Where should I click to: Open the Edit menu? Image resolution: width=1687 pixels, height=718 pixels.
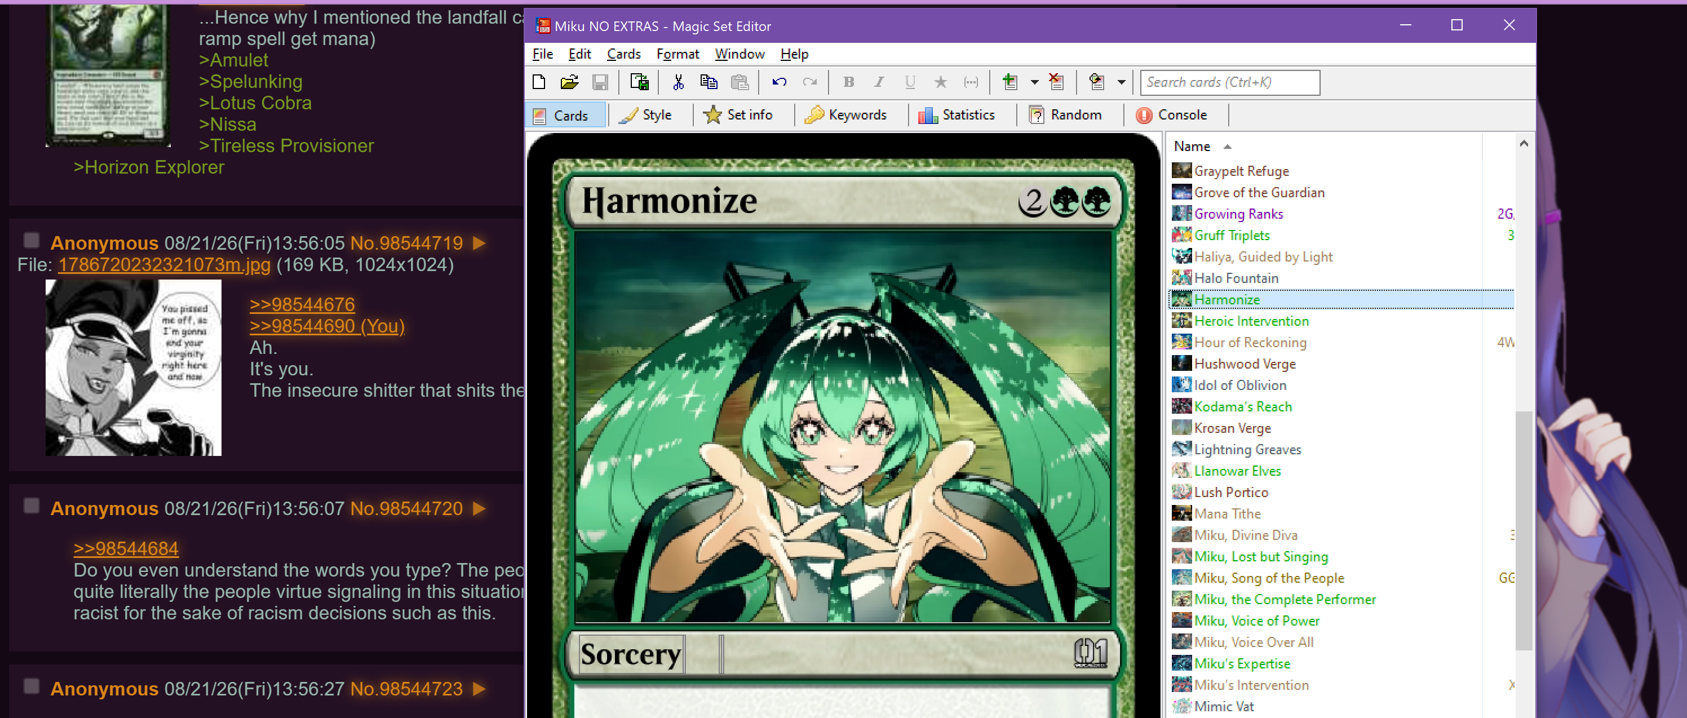coord(579,54)
